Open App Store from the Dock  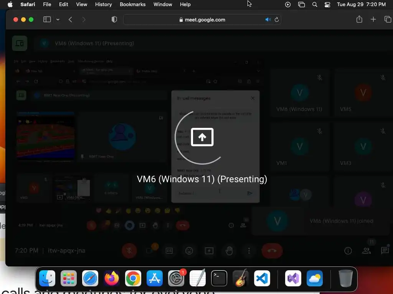[x=155, y=278]
